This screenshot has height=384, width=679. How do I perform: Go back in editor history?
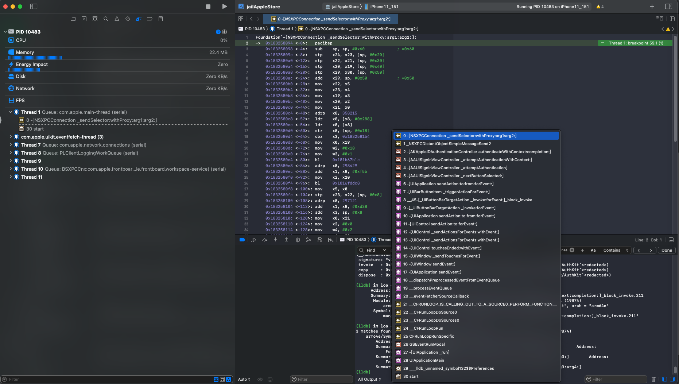(x=251, y=19)
